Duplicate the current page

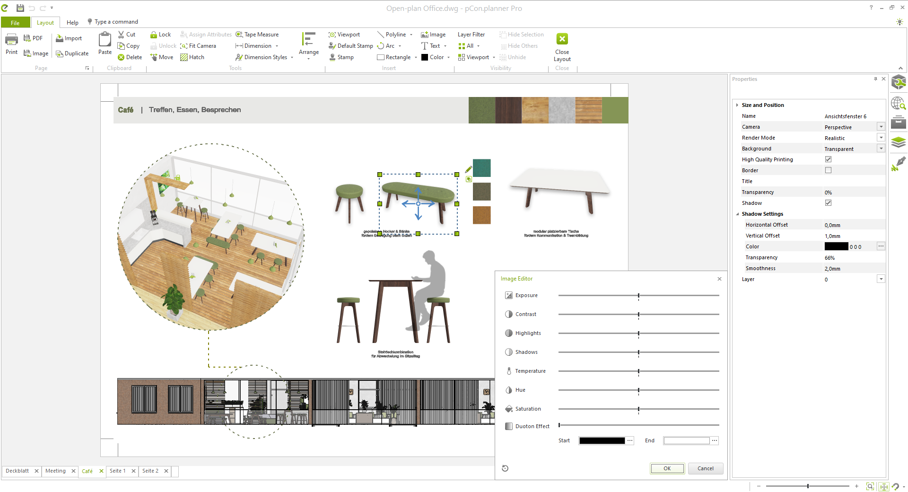(72, 53)
